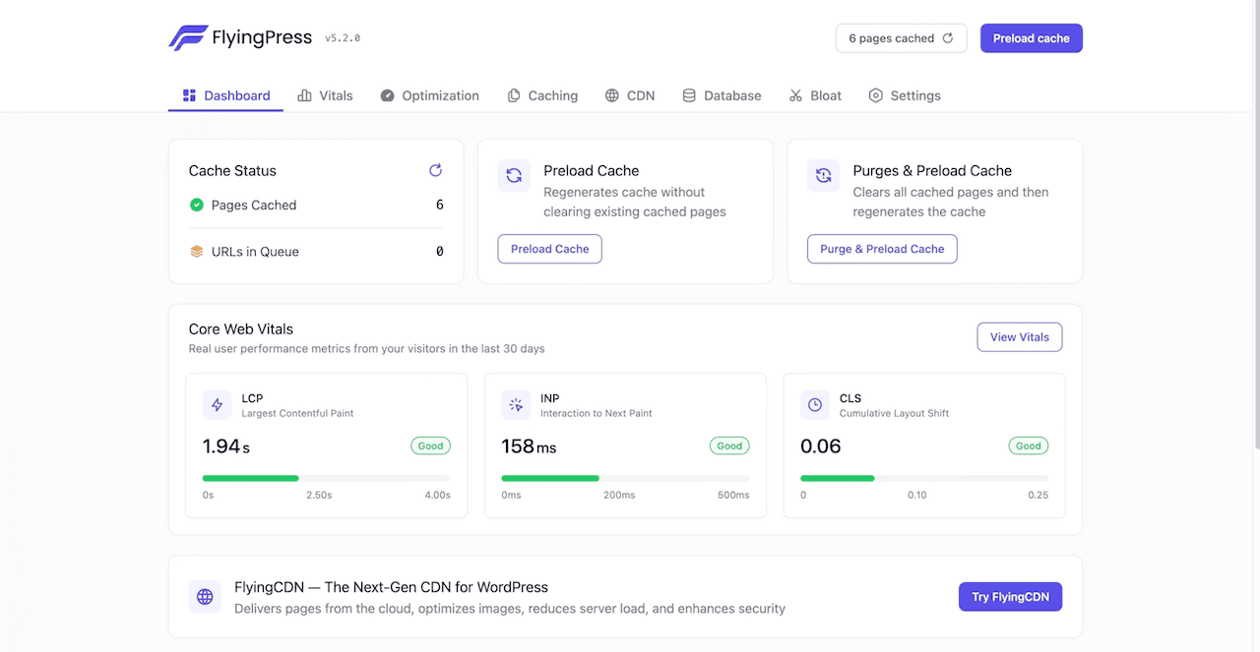Click the FlyingCDN globe icon
This screenshot has width=1260, height=652.
(205, 596)
